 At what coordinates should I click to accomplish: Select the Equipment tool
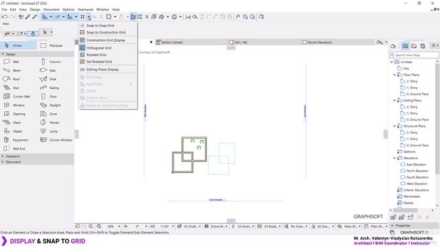point(20,140)
